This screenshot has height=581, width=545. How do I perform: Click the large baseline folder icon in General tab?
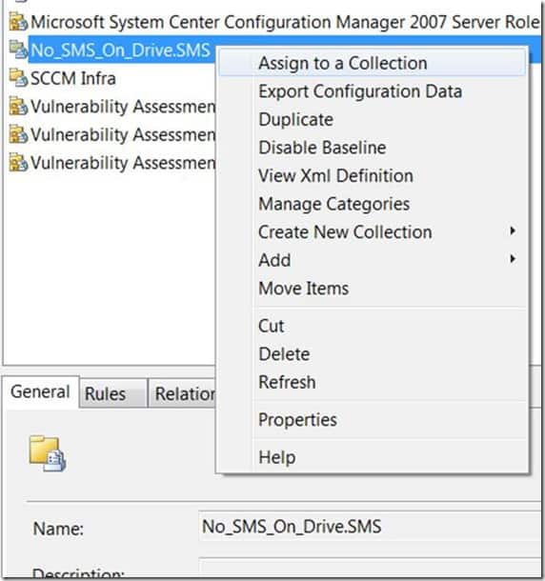point(48,453)
